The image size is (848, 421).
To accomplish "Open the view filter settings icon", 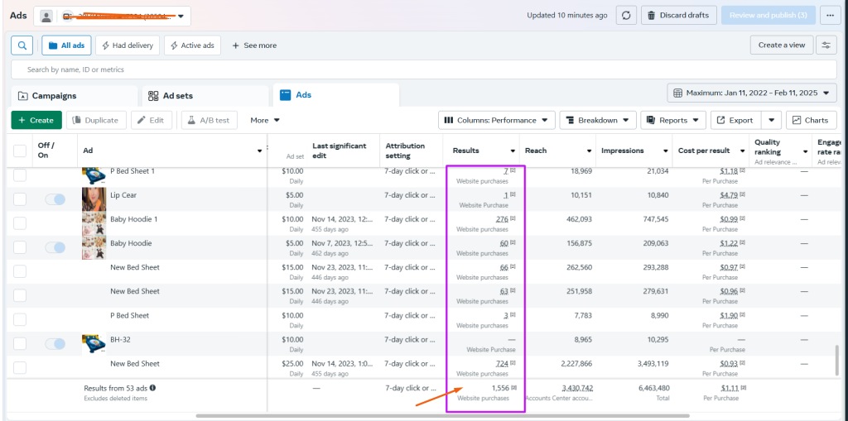I will [826, 45].
